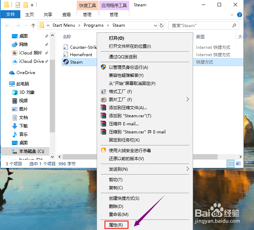Open the address bar history dropdown
This screenshot has height=230, width=254.
click(155, 26)
